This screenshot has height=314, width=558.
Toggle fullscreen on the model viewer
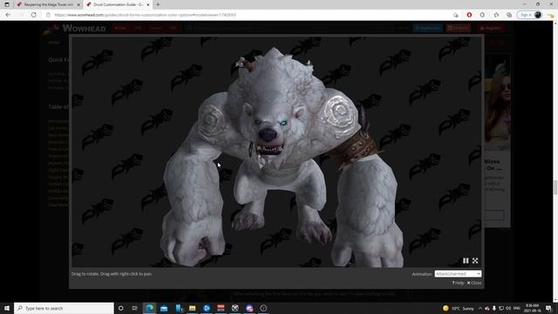click(x=475, y=261)
